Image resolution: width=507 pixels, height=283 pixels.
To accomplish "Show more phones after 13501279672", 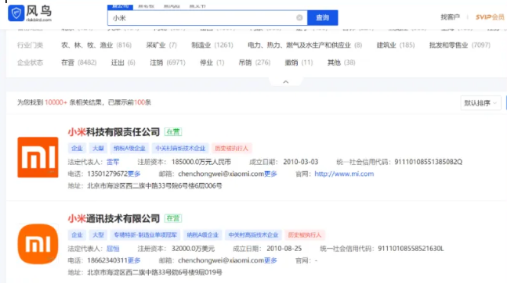I will pyautogui.click(x=134, y=174).
